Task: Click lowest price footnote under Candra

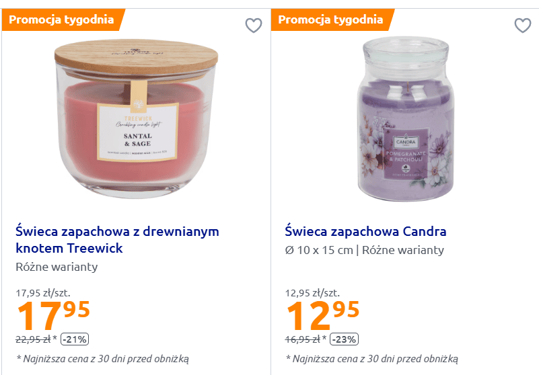Action: pyautogui.click(x=372, y=359)
